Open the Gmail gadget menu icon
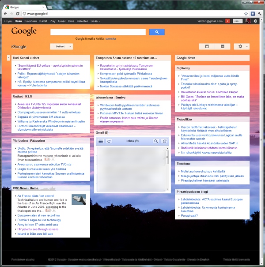 click(101, 141)
